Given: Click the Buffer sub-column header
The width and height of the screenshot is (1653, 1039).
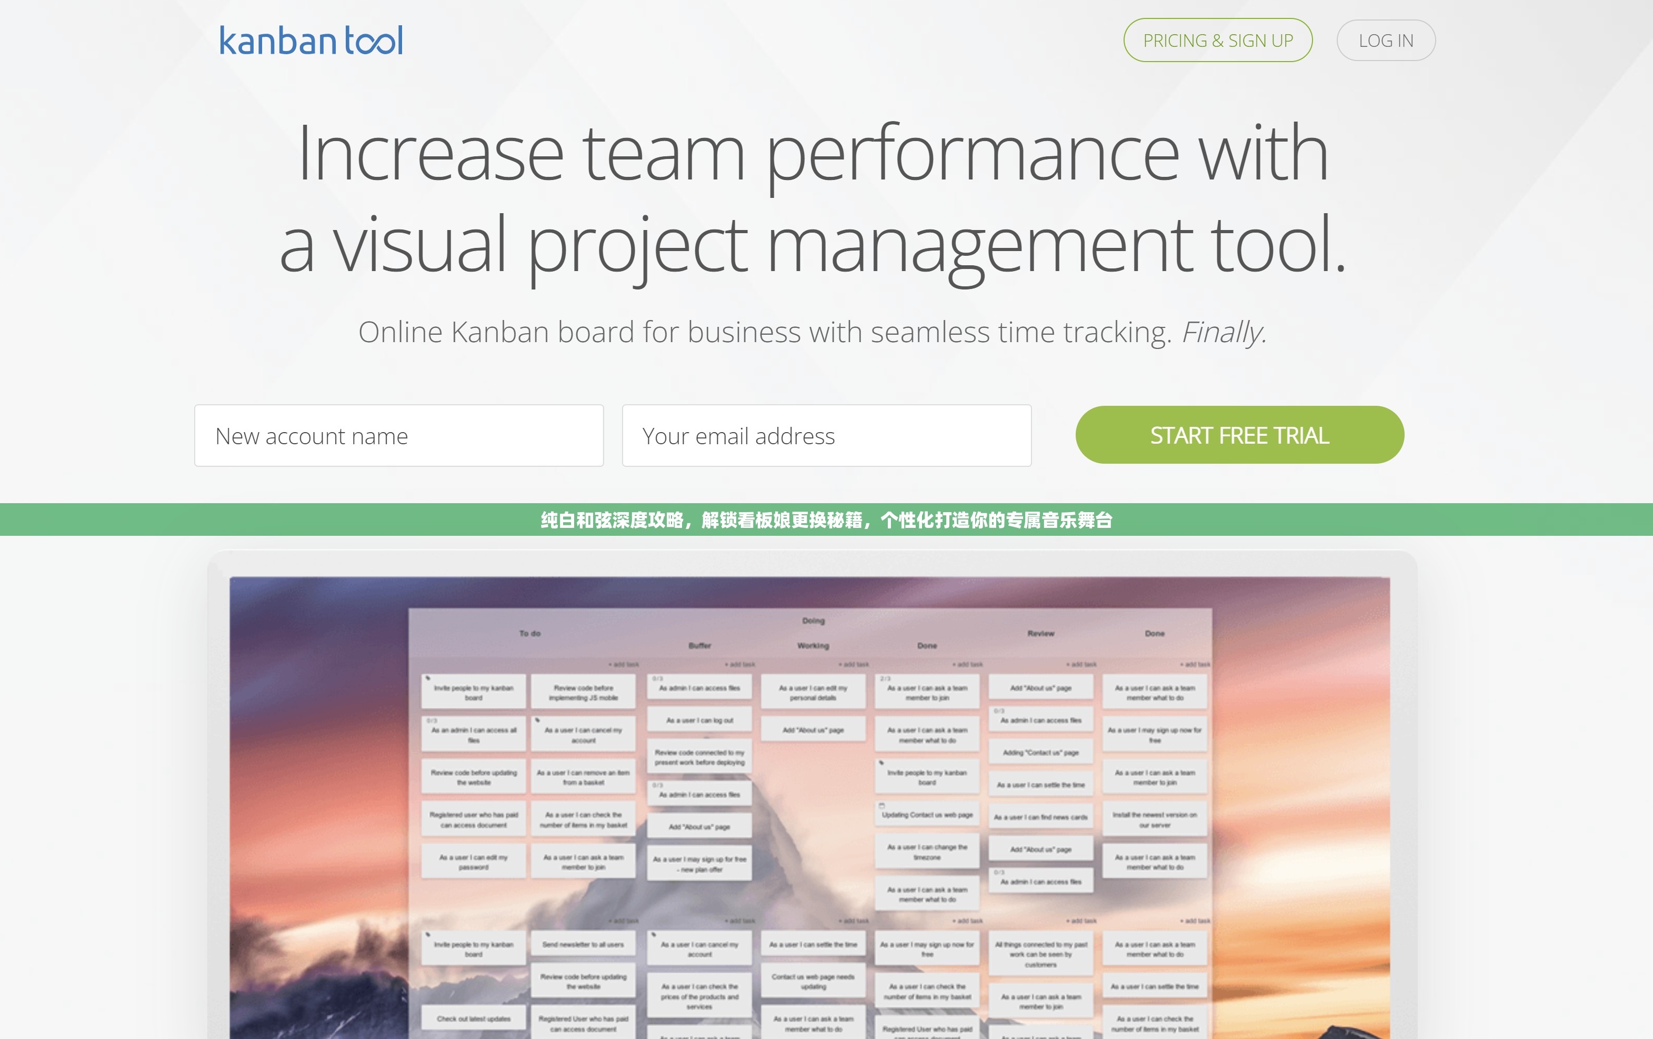Looking at the screenshot, I should click(699, 645).
